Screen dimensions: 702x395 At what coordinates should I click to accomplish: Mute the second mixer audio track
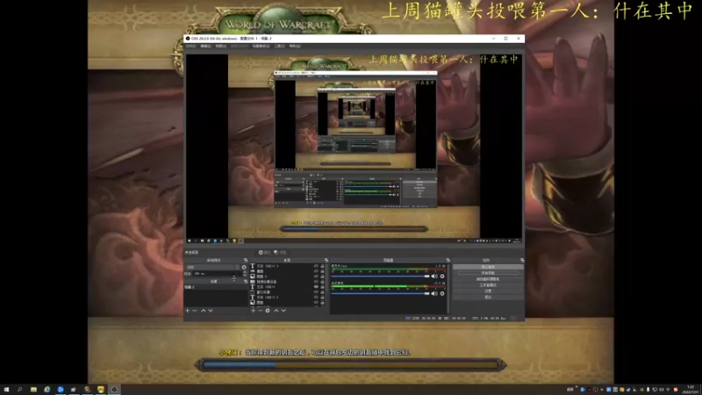pos(433,293)
